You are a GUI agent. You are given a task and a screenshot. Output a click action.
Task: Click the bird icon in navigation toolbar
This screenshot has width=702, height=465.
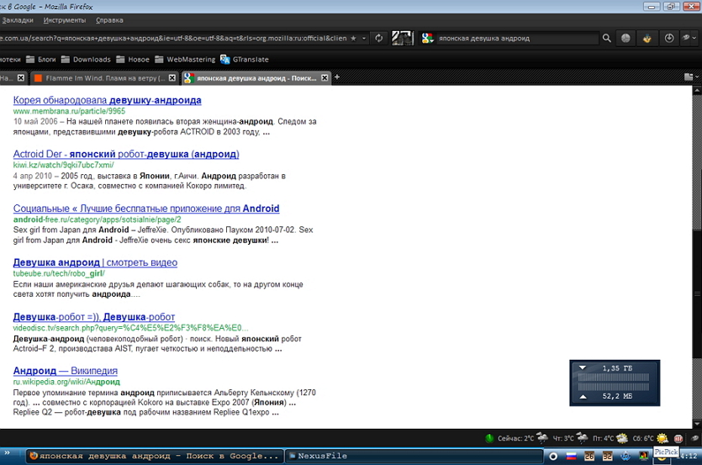click(685, 38)
